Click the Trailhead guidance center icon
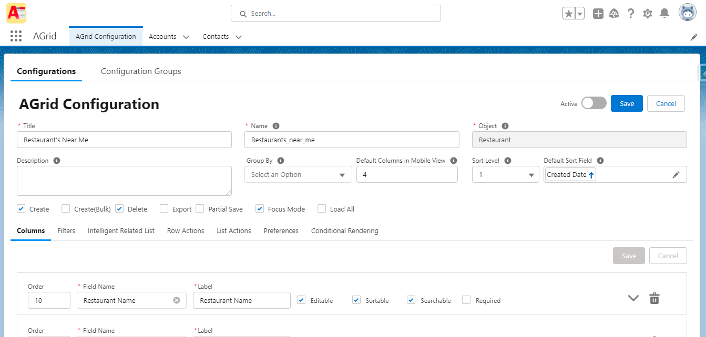This screenshot has height=337, width=706. [614, 14]
